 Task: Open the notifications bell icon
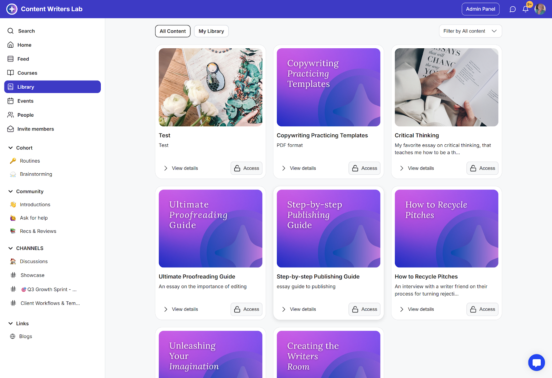(x=525, y=9)
